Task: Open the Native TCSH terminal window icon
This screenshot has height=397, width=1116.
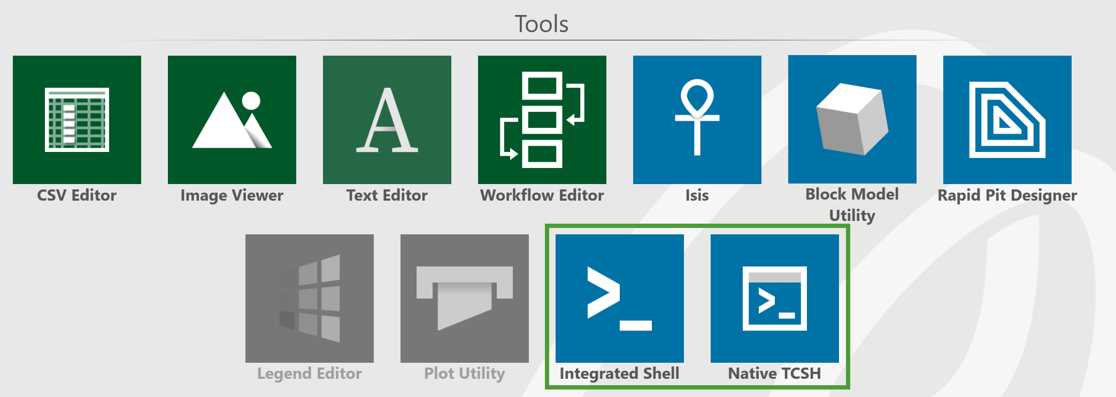Action: [775, 298]
